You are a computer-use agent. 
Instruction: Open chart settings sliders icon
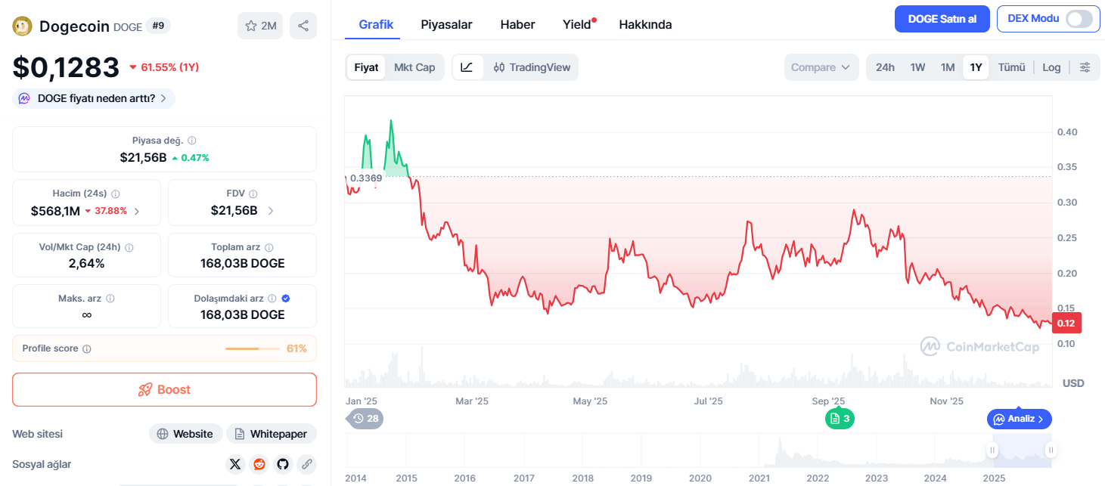[x=1085, y=67]
